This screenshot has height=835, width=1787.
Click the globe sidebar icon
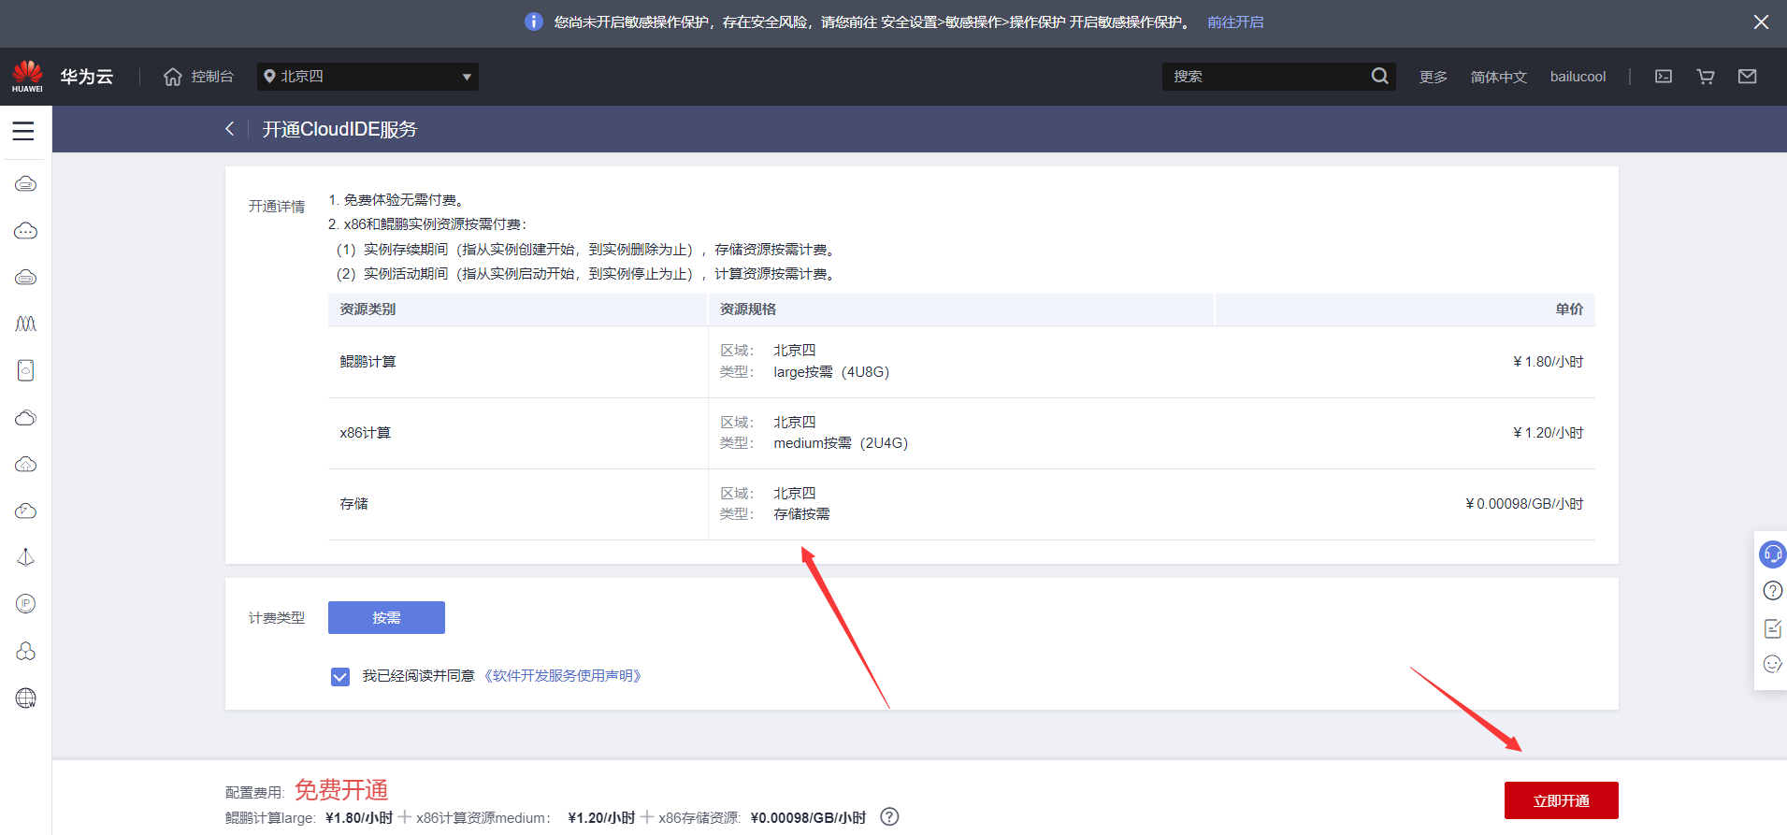pos(26,698)
